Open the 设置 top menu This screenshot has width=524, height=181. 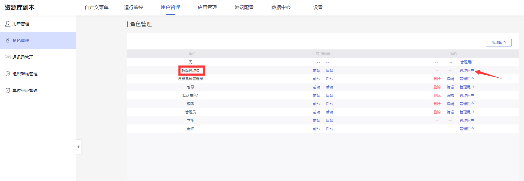pyautogui.click(x=318, y=7)
